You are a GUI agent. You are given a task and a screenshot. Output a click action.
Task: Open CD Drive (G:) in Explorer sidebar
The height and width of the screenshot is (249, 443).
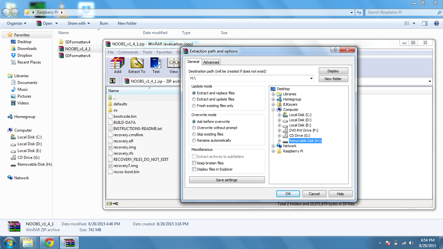pyautogui.click(x=29, y=158)
